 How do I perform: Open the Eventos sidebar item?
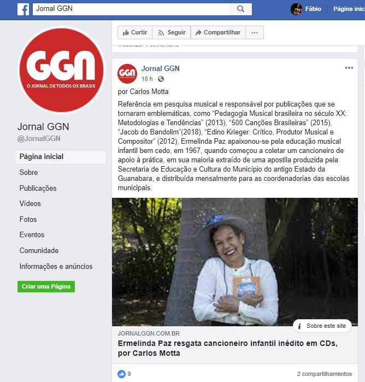coord(32,234)
